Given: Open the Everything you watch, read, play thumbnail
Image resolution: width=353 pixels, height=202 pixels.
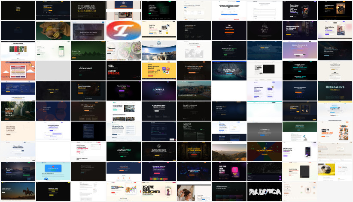Looking at the screenshot, I should tap(300, 11).
